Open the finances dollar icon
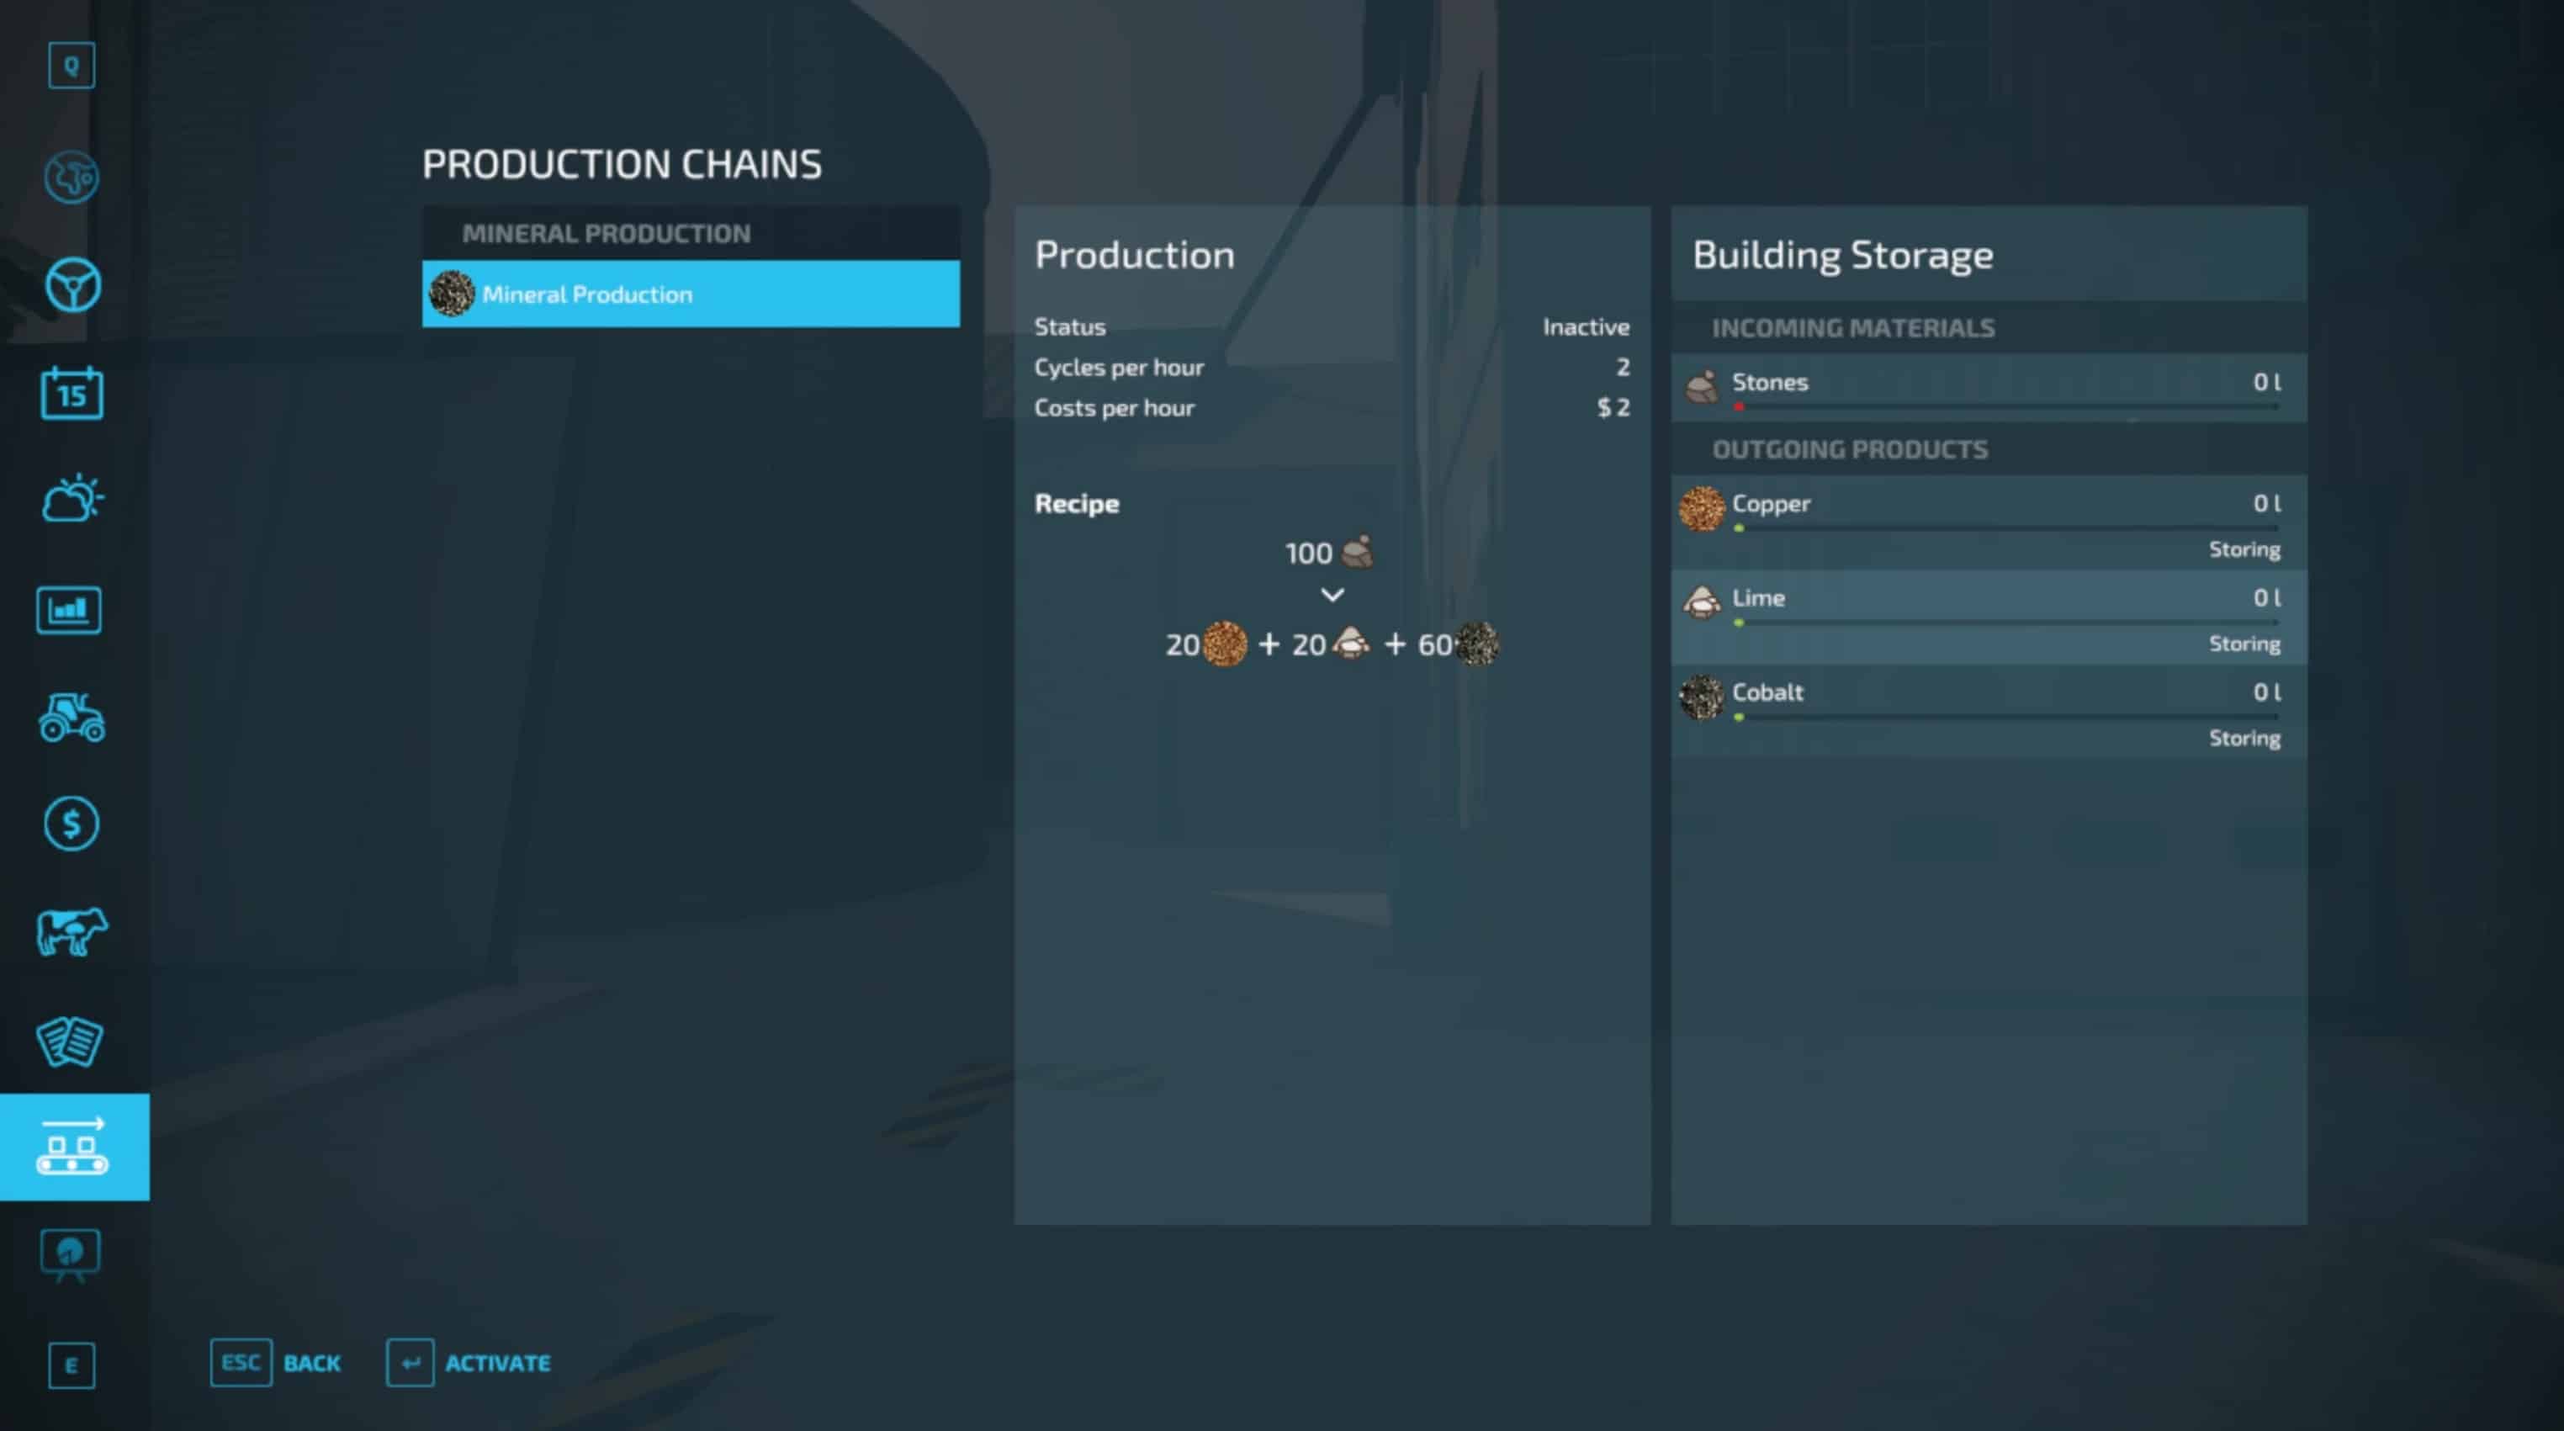 (72, 824)
